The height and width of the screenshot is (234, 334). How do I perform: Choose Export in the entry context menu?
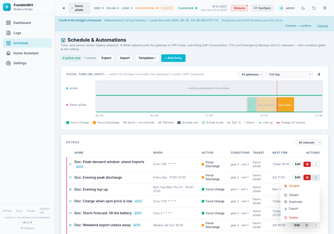point(300,209)
